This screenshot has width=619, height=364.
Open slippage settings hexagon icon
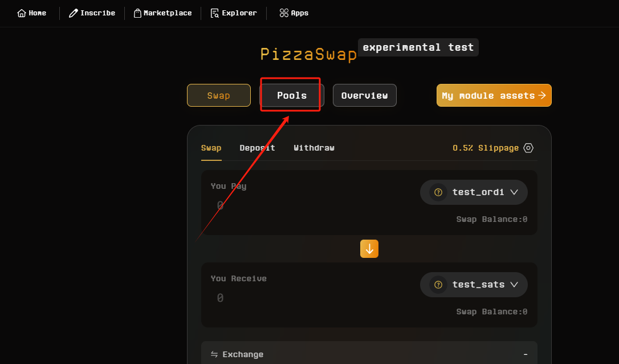tap(528, 148)
